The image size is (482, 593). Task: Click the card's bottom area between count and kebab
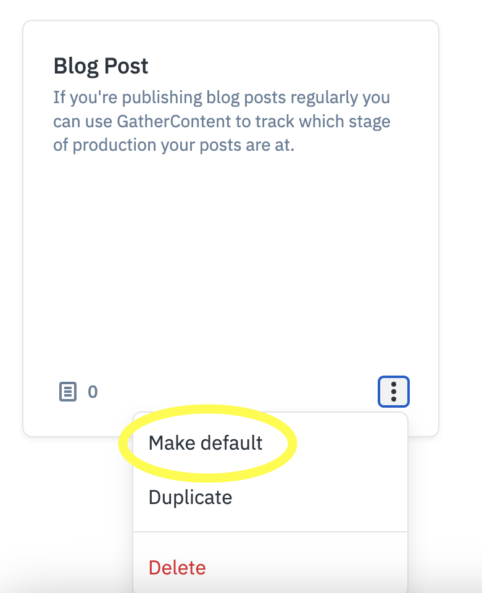235,392
